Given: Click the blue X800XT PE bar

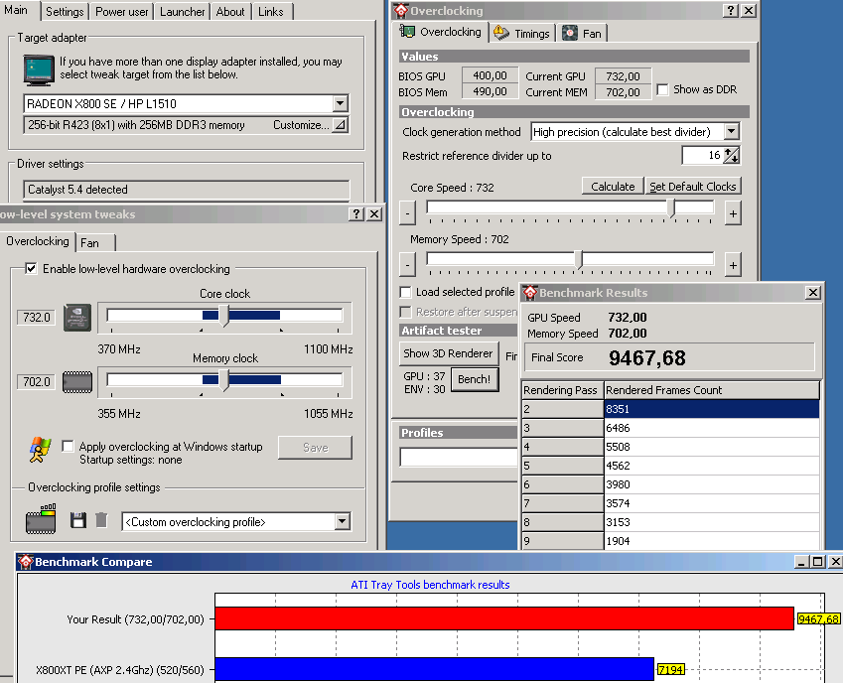Looking at the screenshot, I should [434, 669].
